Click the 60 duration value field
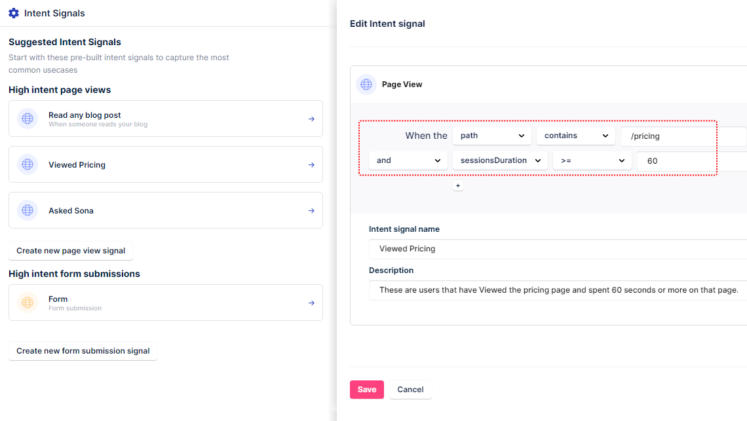 (692, 161)
